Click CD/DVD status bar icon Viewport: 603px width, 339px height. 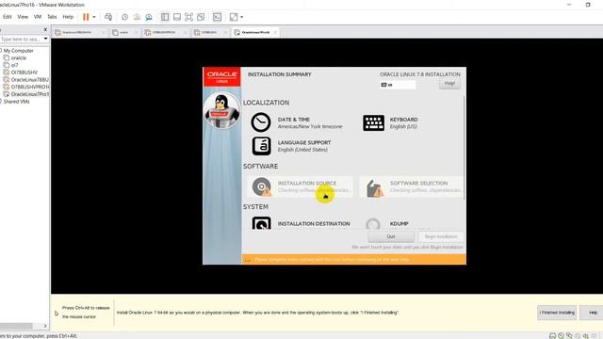[562, 335]
